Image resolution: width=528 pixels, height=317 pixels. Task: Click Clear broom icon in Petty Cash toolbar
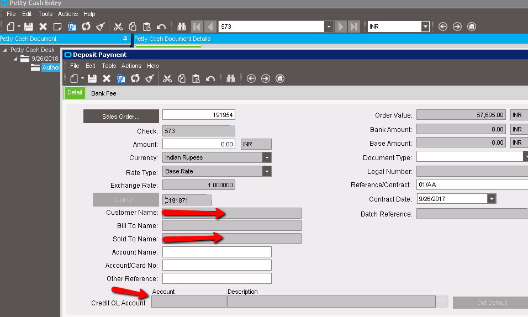point(100,27)
